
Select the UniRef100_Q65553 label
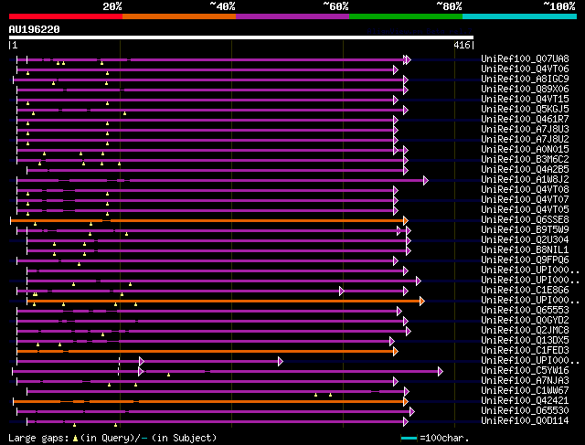[x=525, y=311]
